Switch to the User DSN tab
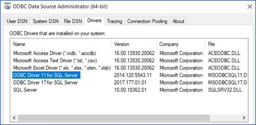Viewport: 256px width, 125px height. (17, 21)
